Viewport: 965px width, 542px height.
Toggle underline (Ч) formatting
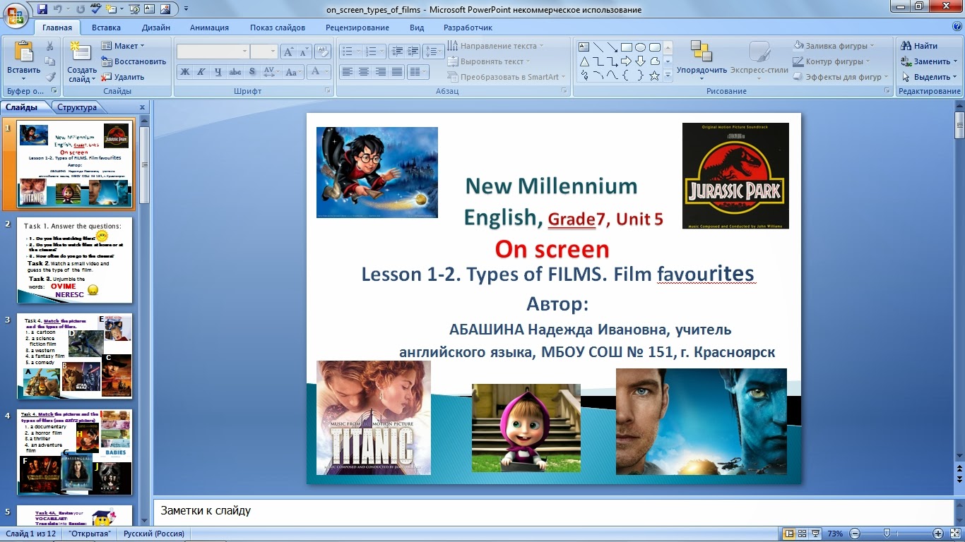pos(218,71)
